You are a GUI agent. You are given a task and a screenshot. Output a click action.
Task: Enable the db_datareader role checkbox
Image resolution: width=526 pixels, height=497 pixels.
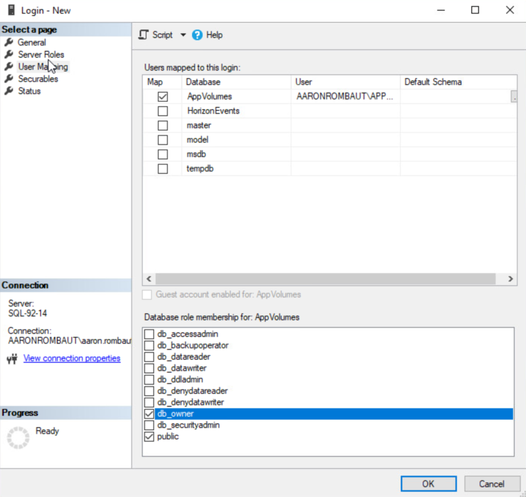tap(149, 357)
